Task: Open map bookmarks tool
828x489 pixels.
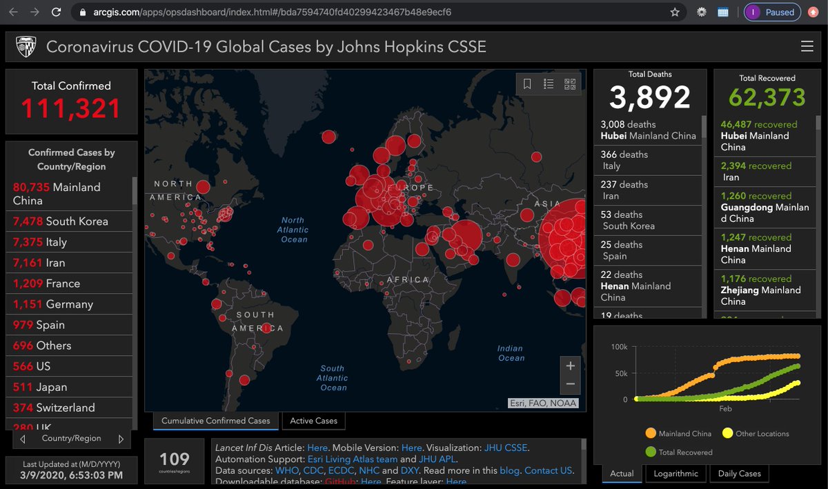Action: pos(527,84)
